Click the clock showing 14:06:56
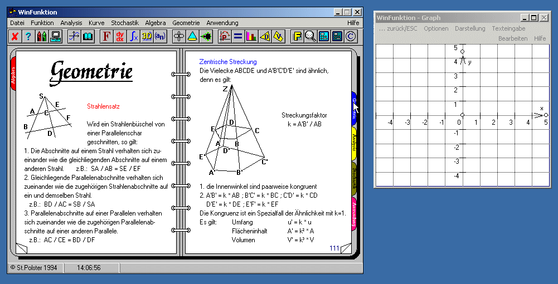 (x=89, y=268)
